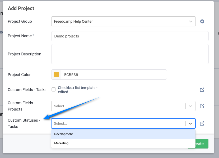Click into the Project Description text area
Screen dimensions: 219x158
click(x=130, y=54)
